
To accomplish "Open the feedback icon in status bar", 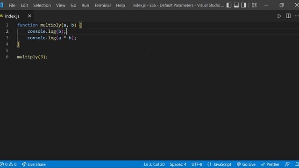I will click(287, 164).
